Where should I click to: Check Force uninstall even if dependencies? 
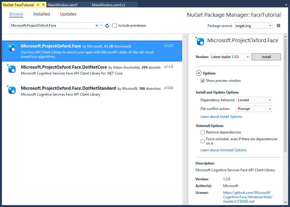(x=203, y=141)
